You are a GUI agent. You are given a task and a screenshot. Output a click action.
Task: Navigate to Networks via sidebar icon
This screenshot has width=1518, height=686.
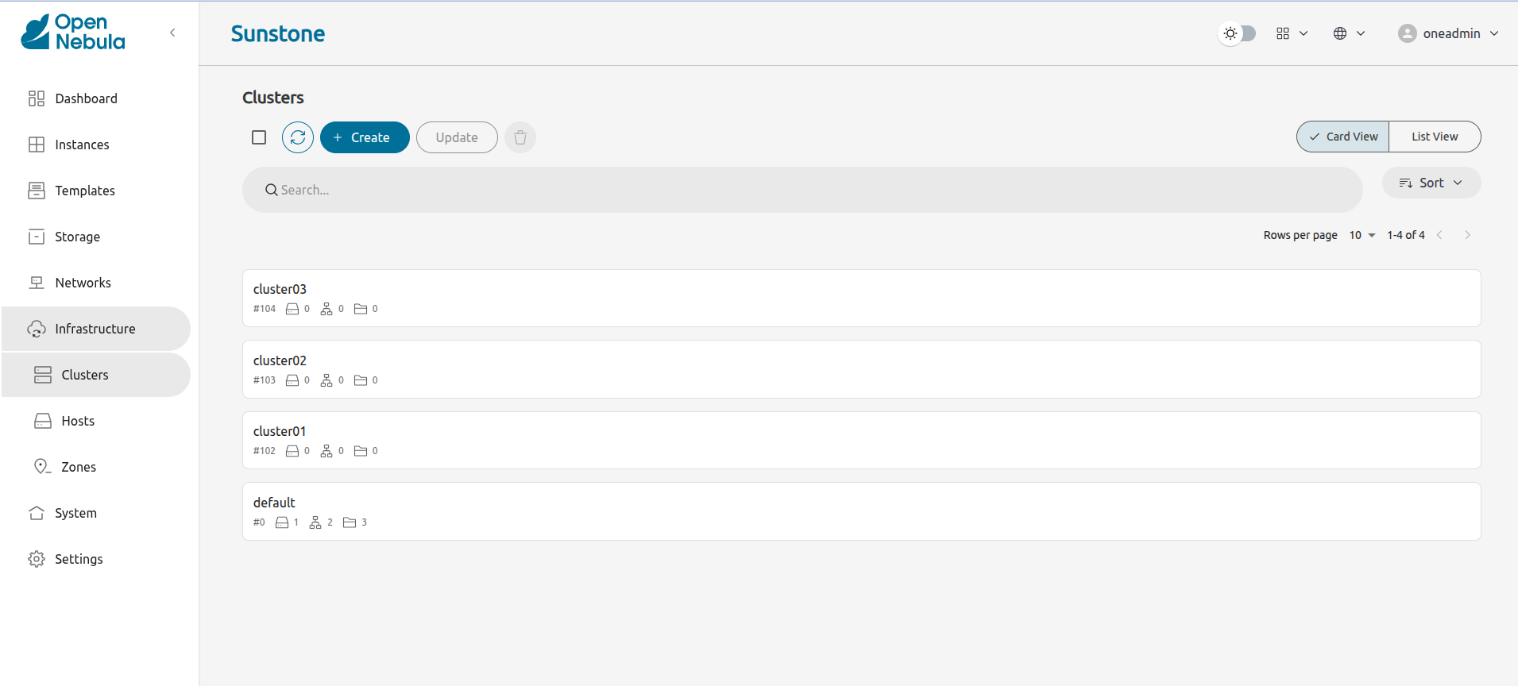click(x=83, y=282)
